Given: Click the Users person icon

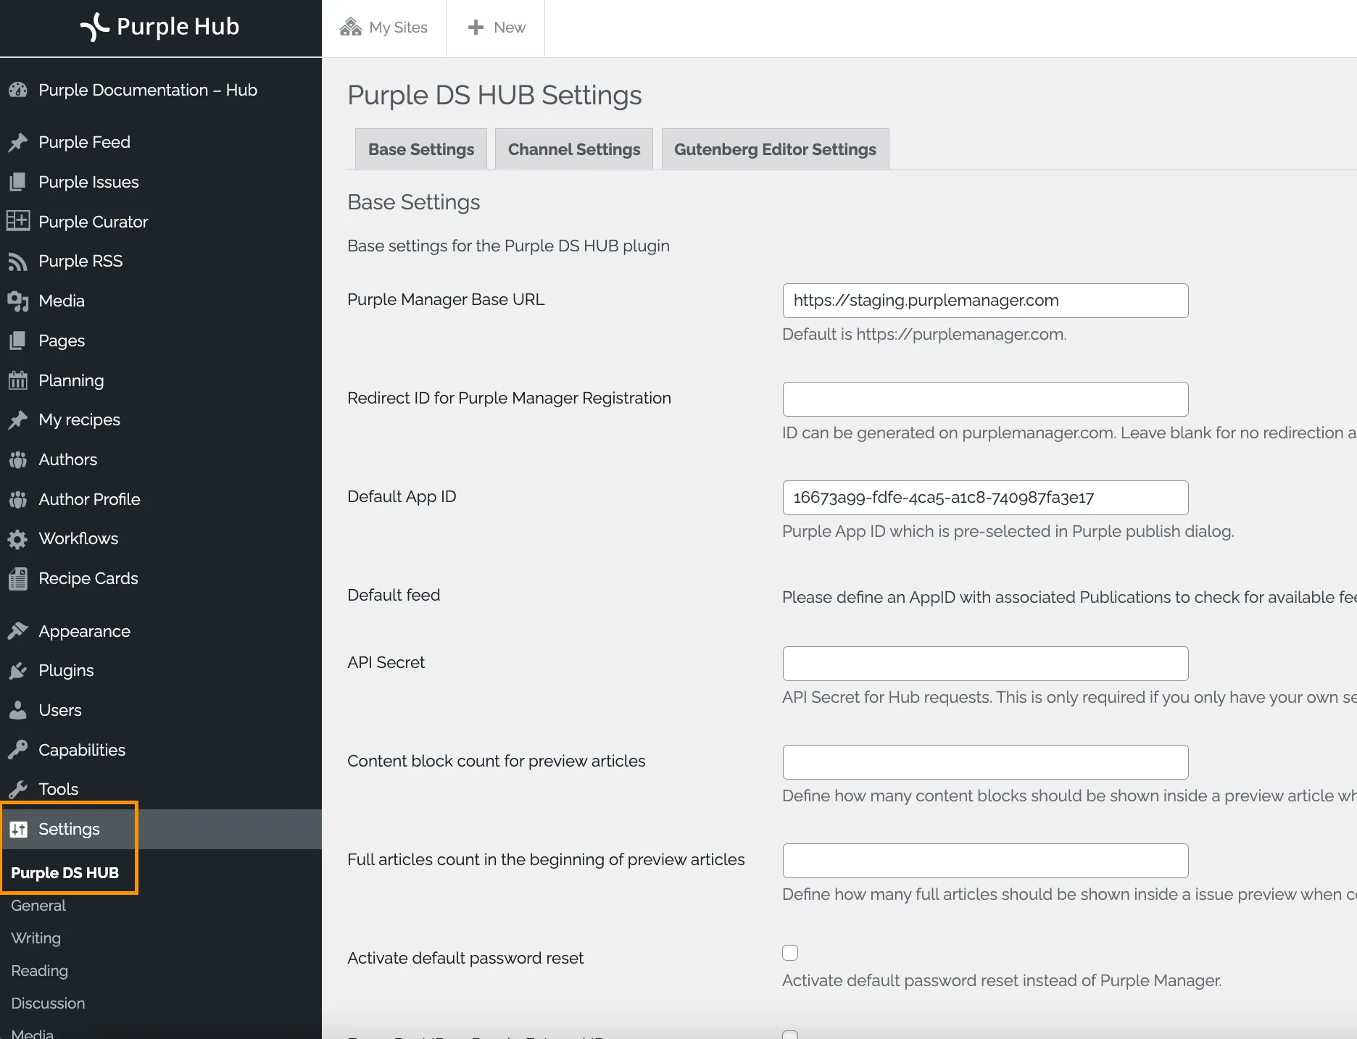Looking at the screenshot, I should tap(18, 710).
